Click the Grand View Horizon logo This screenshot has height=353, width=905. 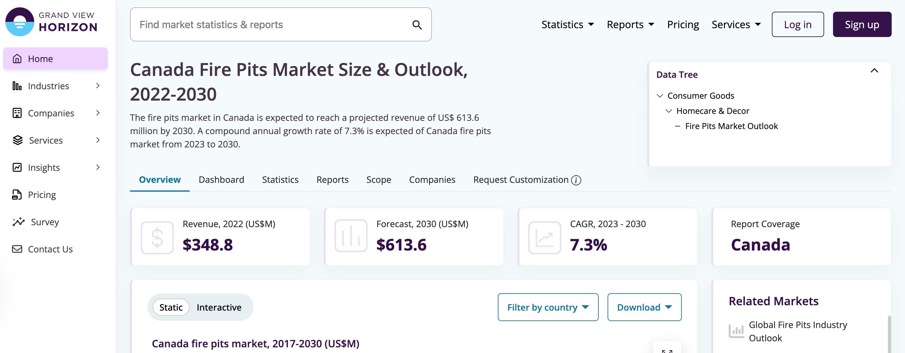coord(51,22)
